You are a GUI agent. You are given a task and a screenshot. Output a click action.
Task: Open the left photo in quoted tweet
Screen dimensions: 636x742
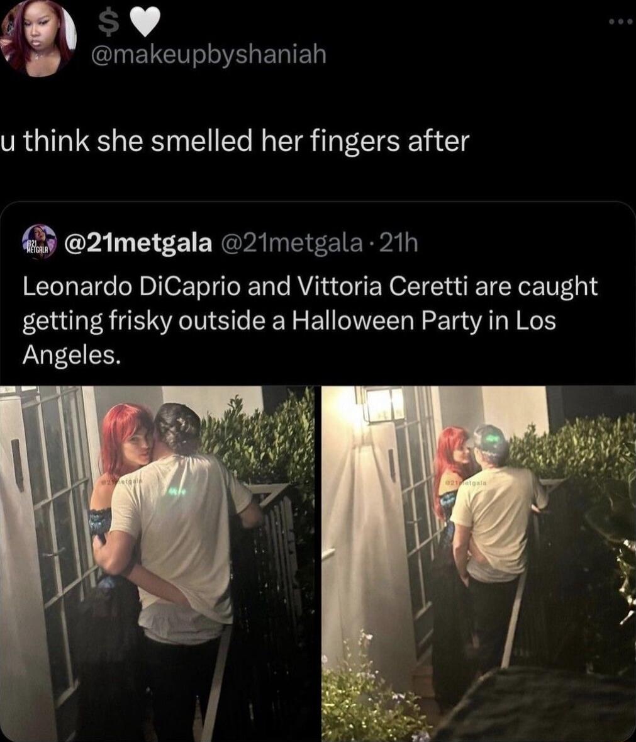pyautogui.click(x=157, y=563)
